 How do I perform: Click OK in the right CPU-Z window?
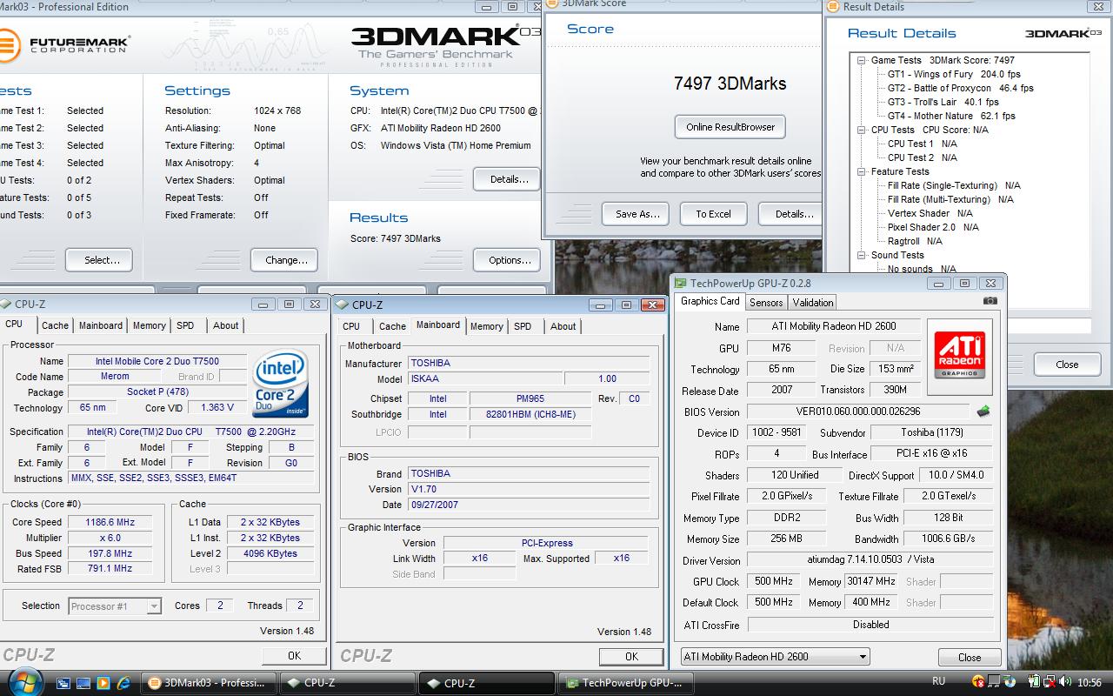[x=631, y=657]
